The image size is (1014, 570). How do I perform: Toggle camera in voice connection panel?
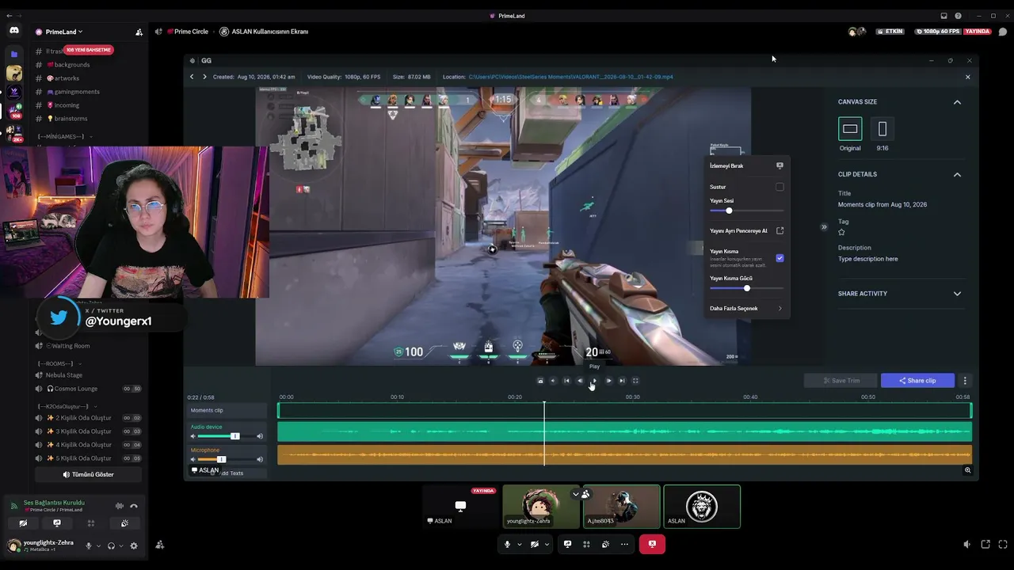click(23, 523)
